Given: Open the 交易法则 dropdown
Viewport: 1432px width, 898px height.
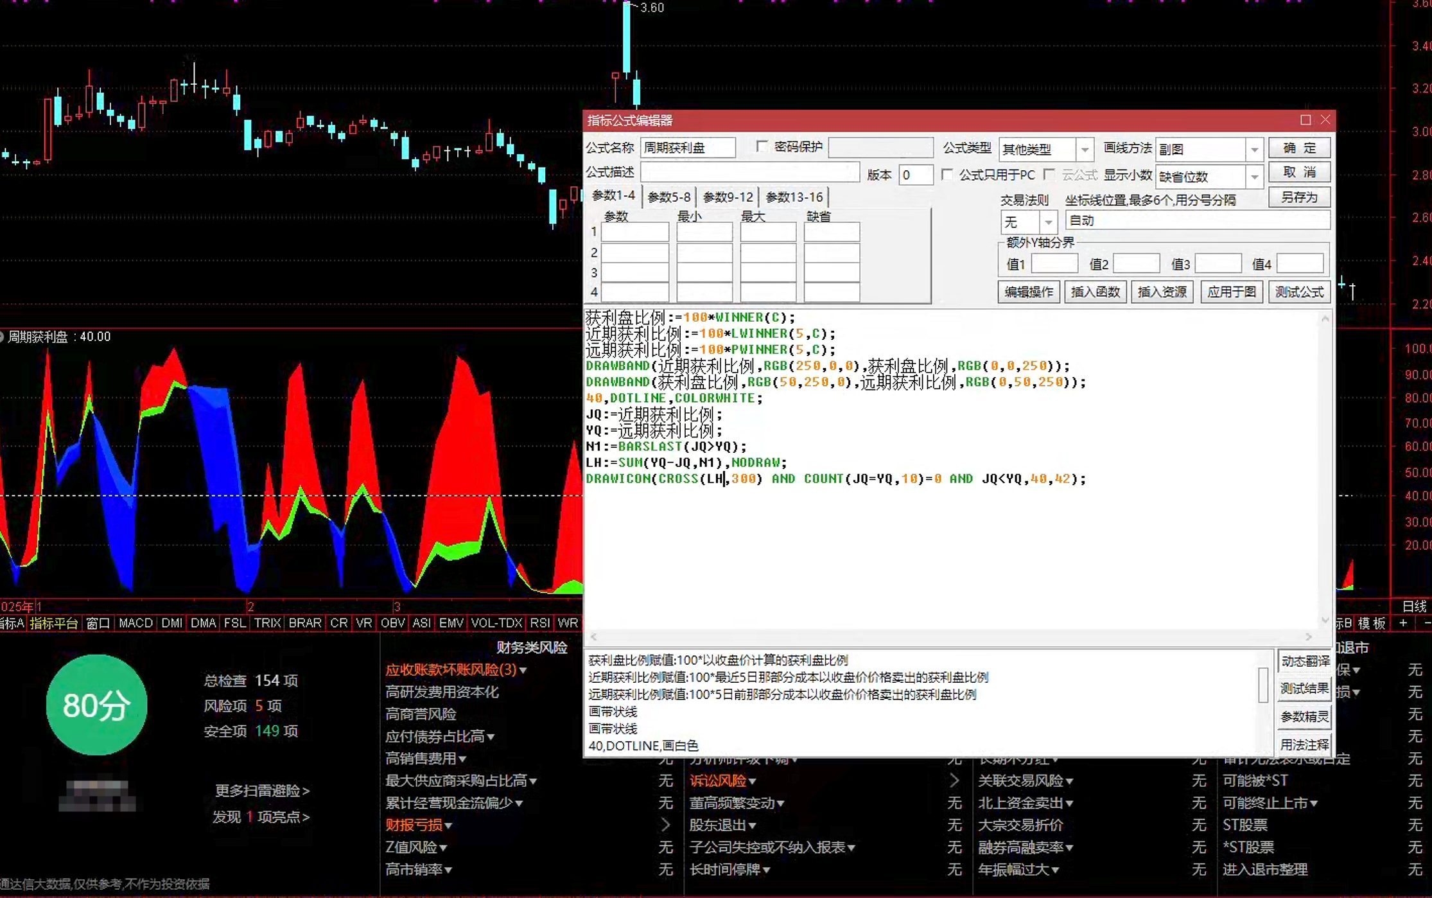Looking at the screenshot, I should click(x=1048, y=222).
